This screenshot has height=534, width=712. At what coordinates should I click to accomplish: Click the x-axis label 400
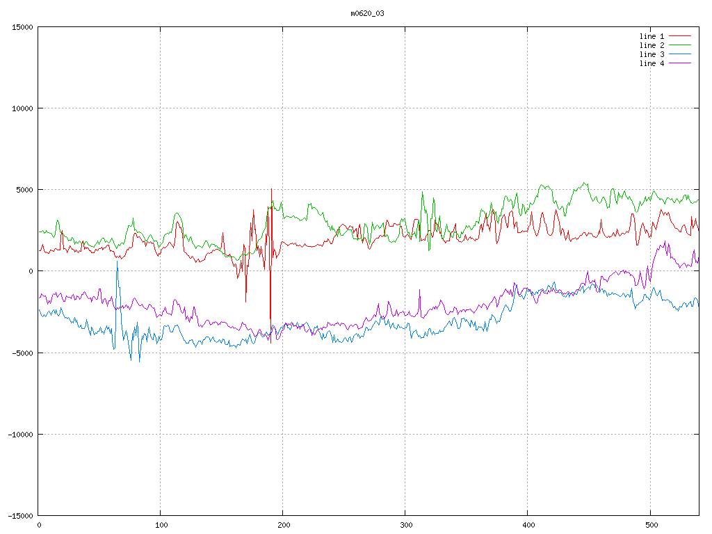click(528, 526)
